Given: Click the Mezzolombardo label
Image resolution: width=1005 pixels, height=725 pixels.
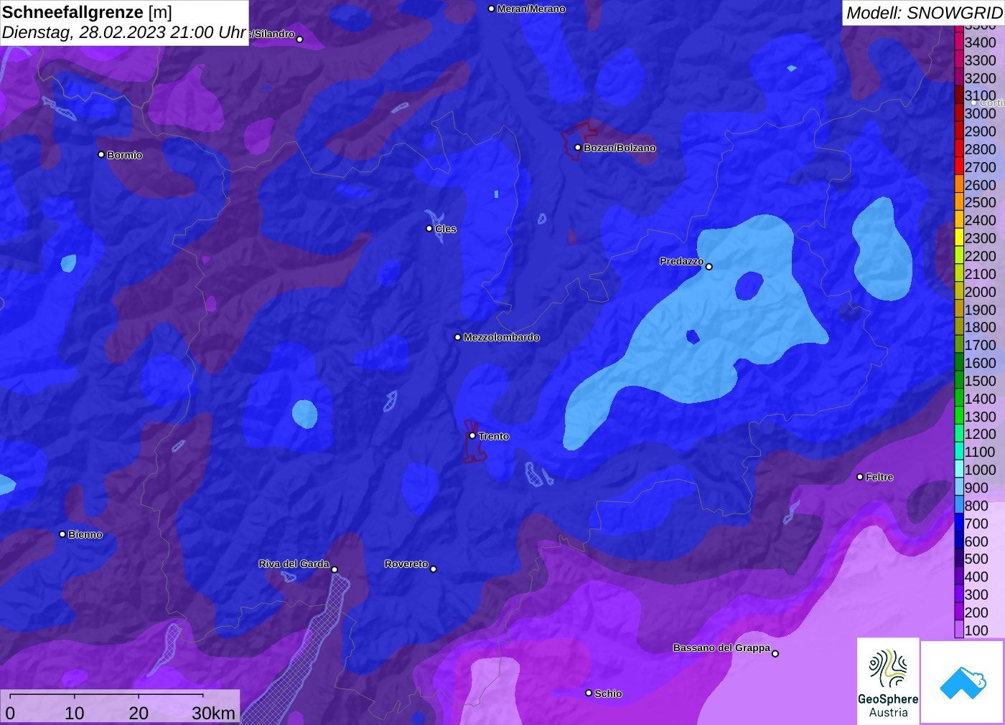Looking at the screenshot, I should click(501, 337).
